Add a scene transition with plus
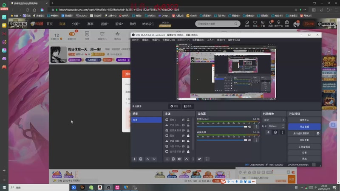 coord(268,132)
